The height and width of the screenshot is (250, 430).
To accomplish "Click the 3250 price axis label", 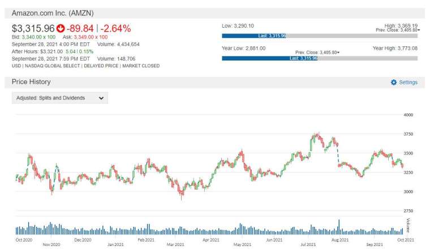I will [x=408, y=173].
